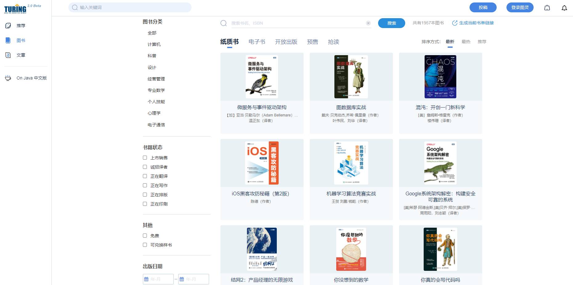Click the 投稿 button
The image size is (573, 285).
[x=483, y=7]
